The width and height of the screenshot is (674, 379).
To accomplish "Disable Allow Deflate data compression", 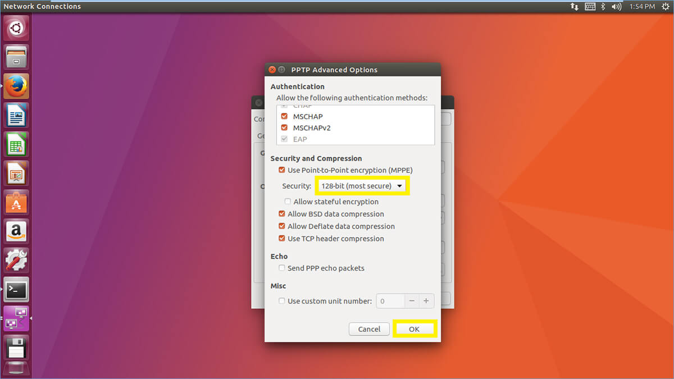I will click(x=282, y=226).
